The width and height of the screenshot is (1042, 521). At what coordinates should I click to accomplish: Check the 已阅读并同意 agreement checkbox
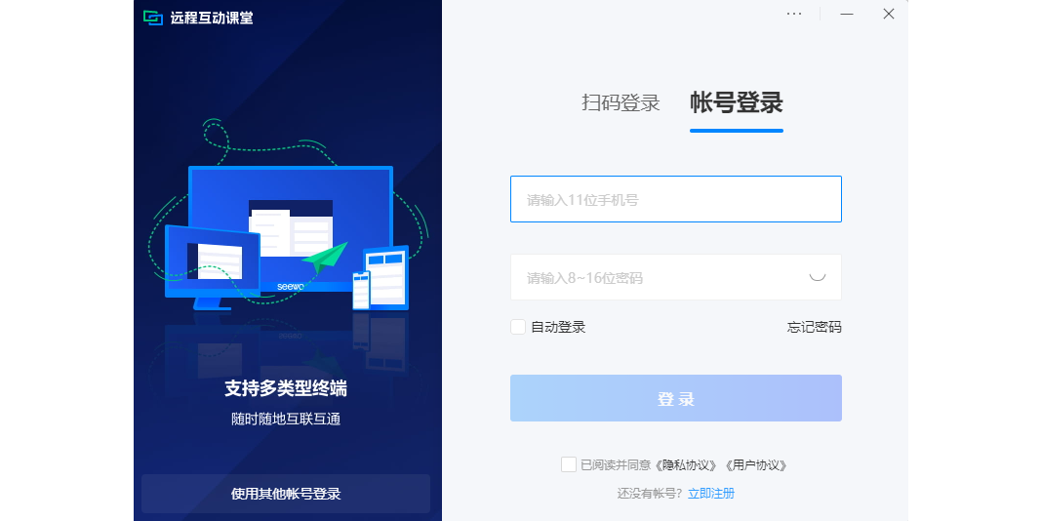(568, 464)
